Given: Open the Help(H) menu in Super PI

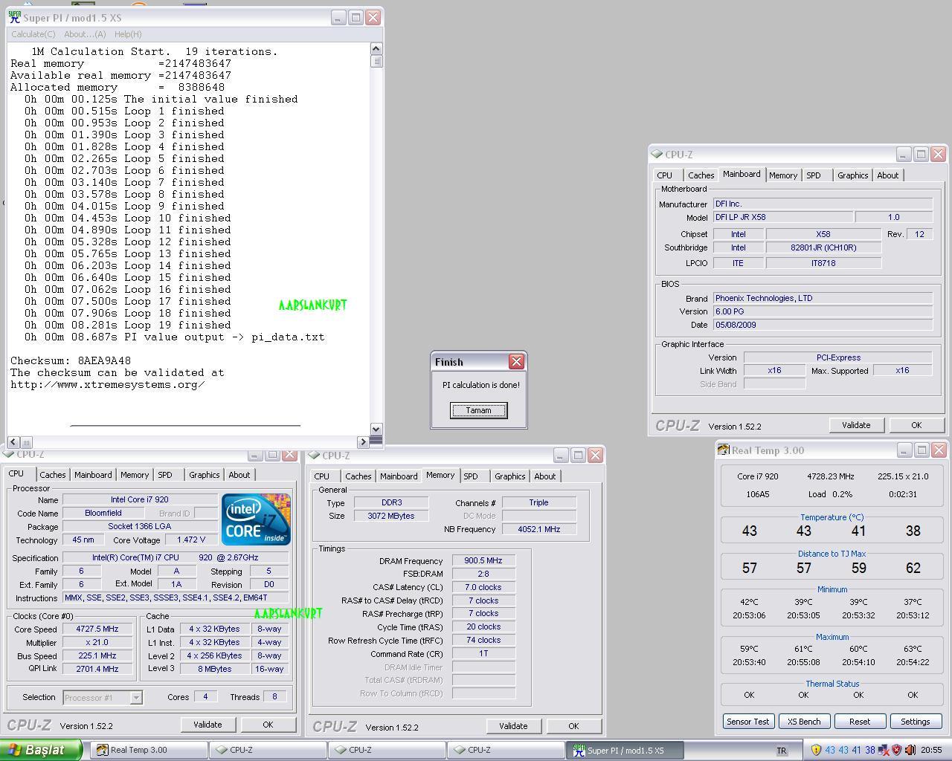Looking at the screenshot, I should [128, 34].
